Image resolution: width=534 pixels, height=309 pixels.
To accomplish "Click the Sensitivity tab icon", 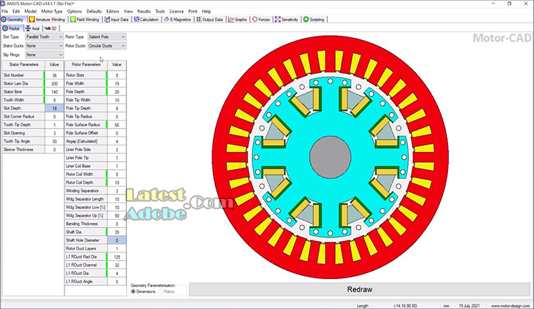I will pyautogui.click(x=278, y=19).
